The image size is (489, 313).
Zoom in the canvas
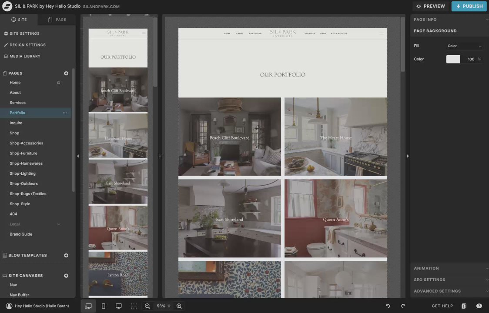pyautogui.click(x=179, y=306)
